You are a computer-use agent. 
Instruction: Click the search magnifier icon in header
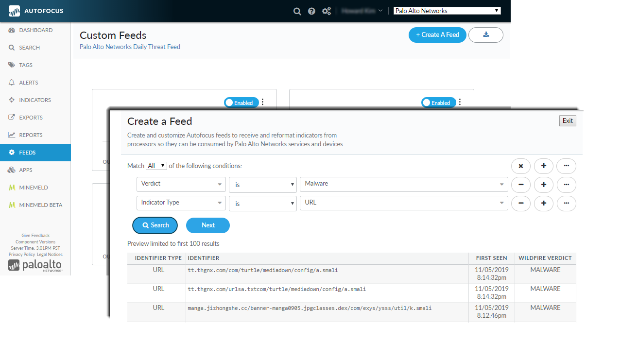(x=297, y=11)
